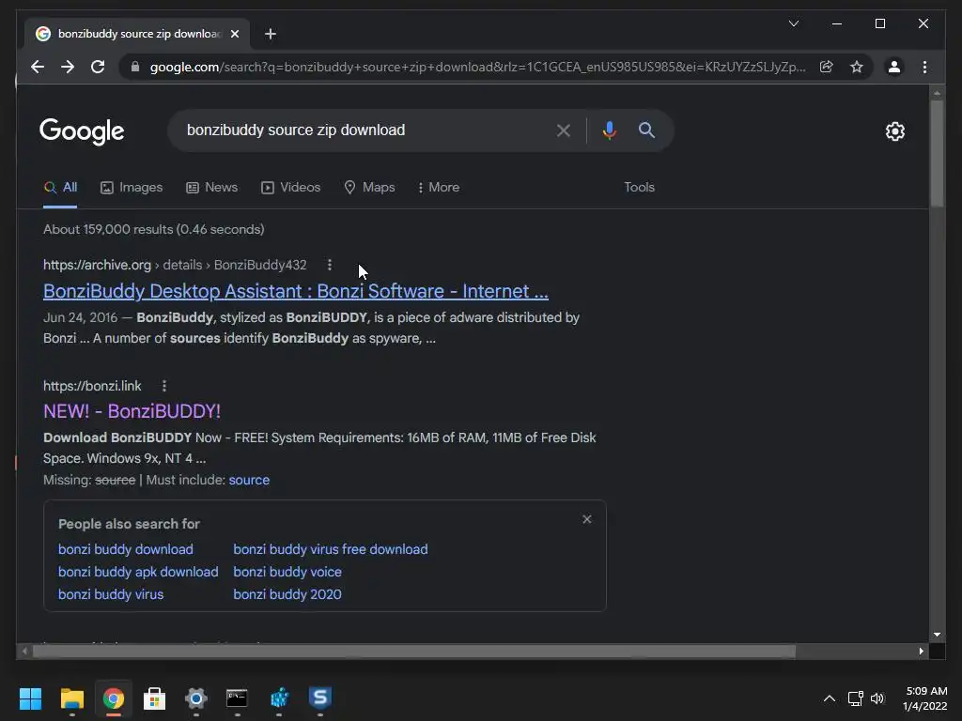Screen dimensions: 962x721
Task: Click the vertical scrollbar thumb
Action: coord(937,153)
